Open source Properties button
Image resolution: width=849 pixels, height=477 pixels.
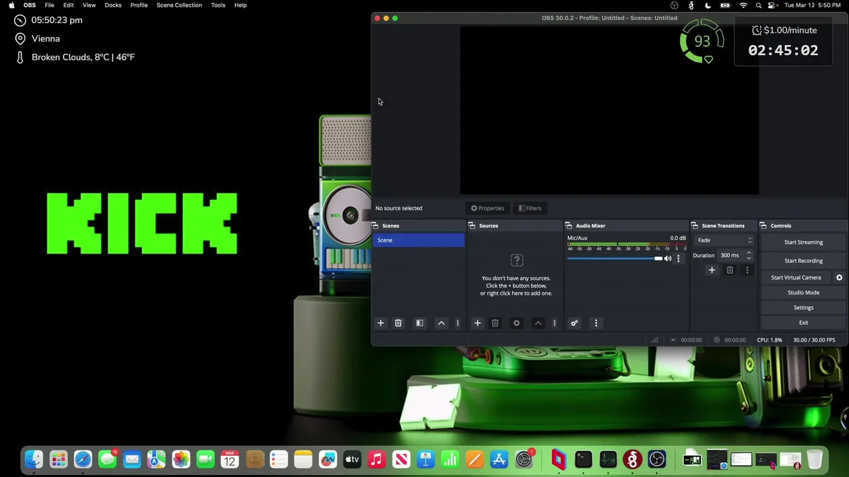(488, 208)
